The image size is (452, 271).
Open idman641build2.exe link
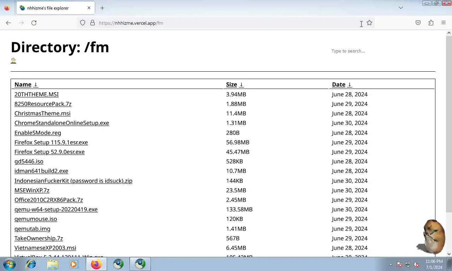[41, 171]
